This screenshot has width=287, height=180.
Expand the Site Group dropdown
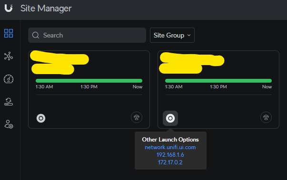(172, 35)
